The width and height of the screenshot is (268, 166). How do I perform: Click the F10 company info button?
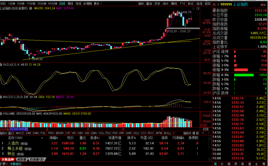click(x=182, y=3)
